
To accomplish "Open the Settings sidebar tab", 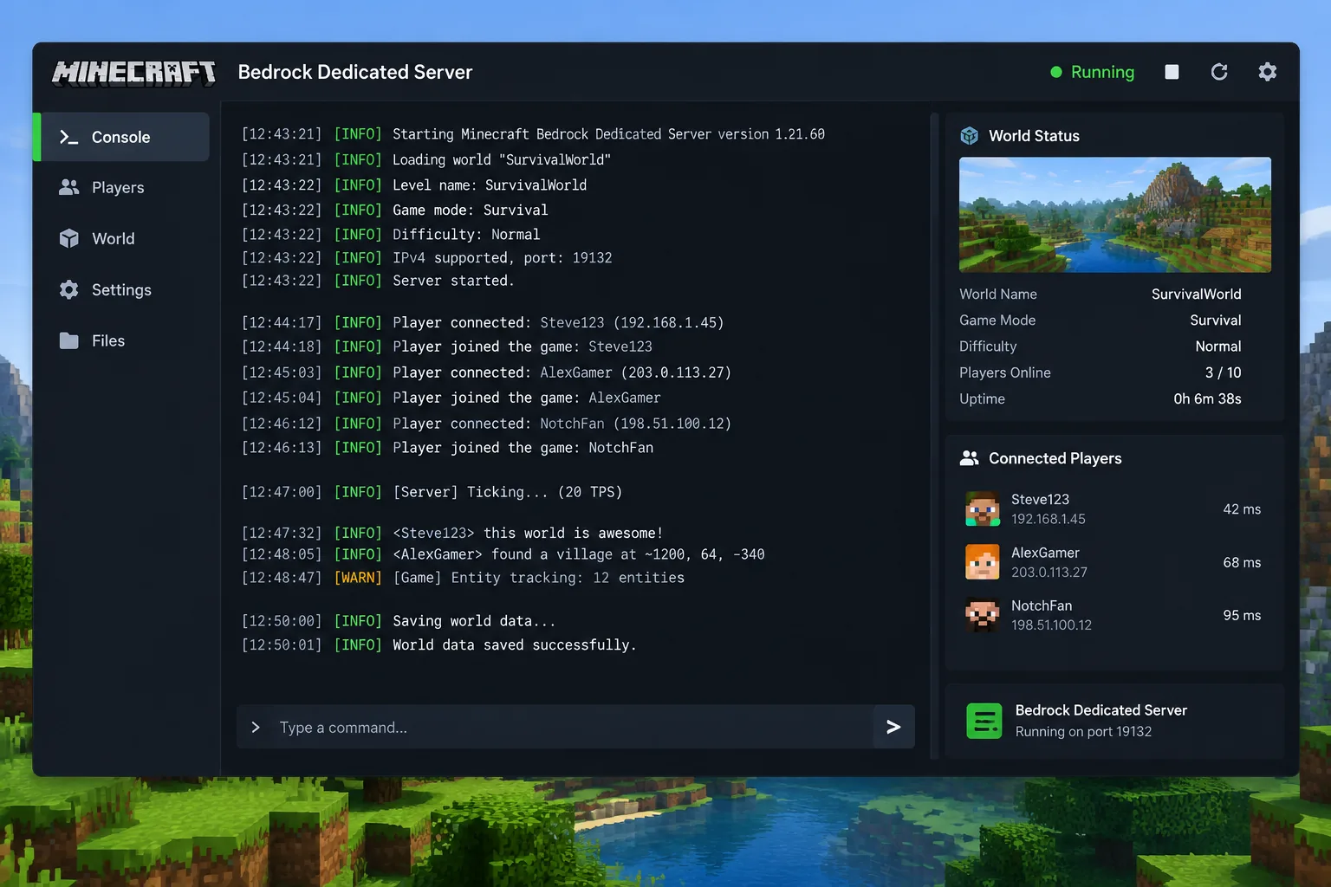I will point(121,290).
